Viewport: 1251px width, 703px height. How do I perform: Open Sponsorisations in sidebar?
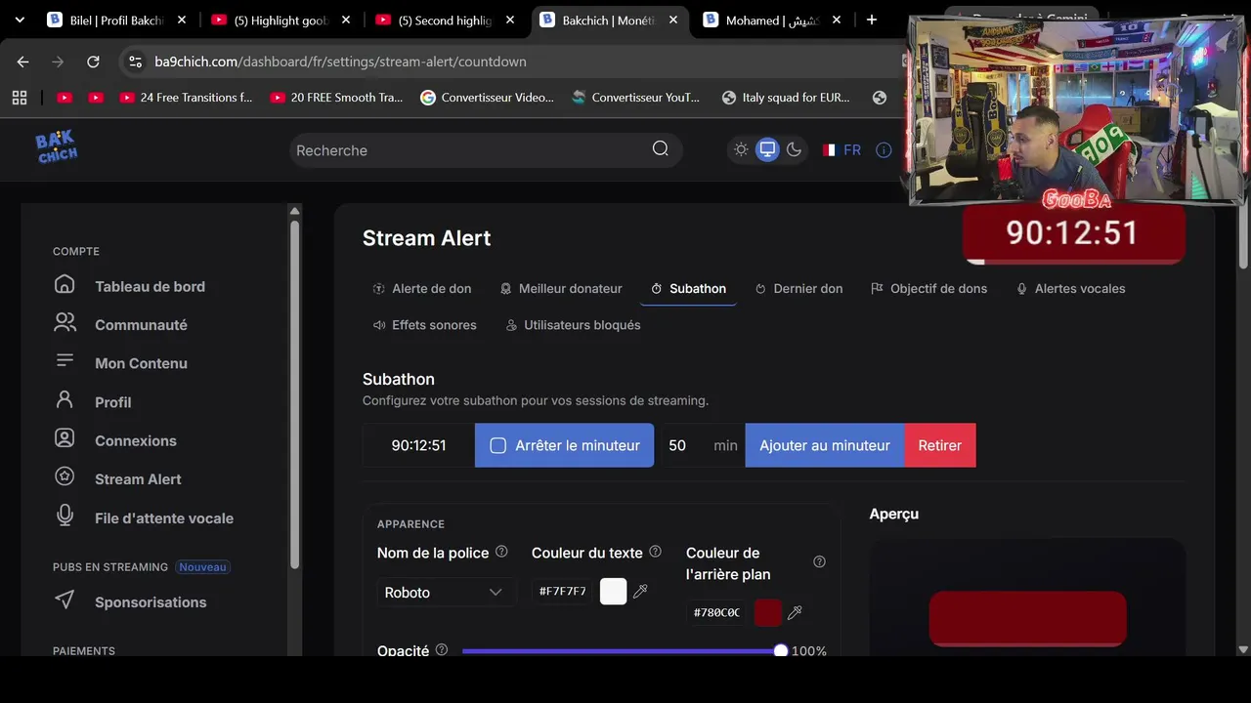(151, 602)
